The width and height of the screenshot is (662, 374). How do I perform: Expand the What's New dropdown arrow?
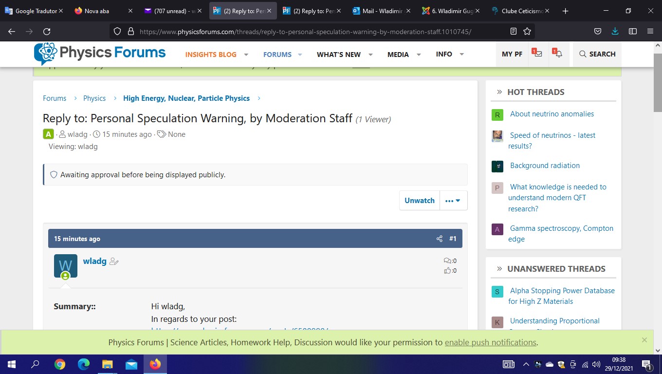click(x=370, y=55)
